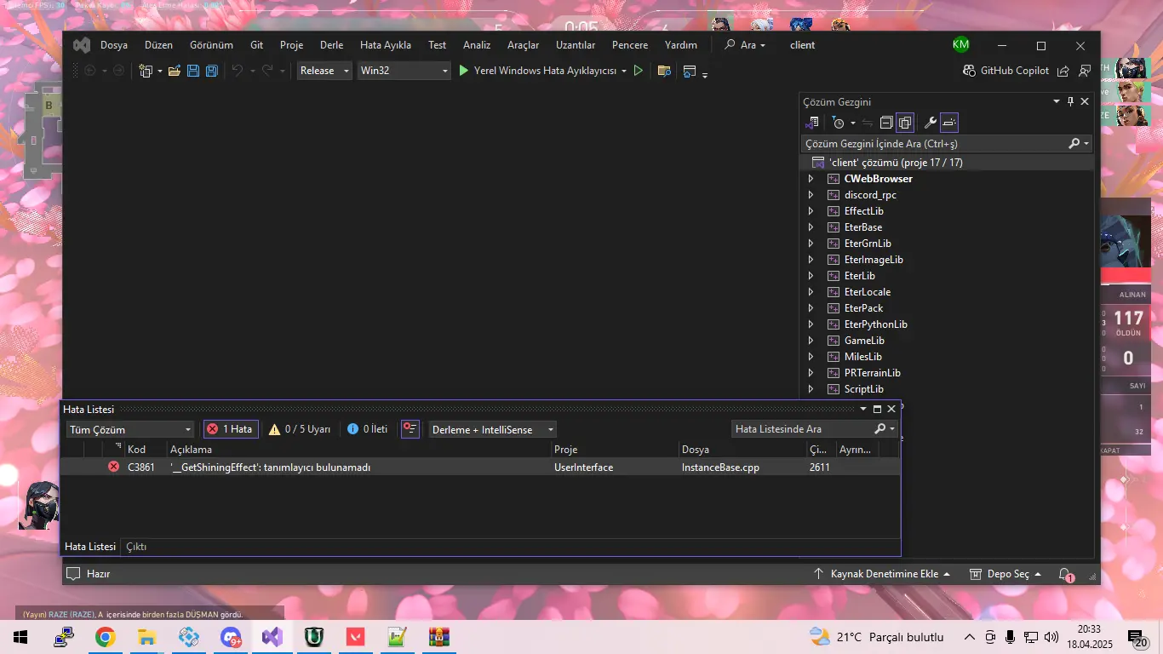Click the Save All (double disk) icon
The image size is (1163, 654).
211,71
